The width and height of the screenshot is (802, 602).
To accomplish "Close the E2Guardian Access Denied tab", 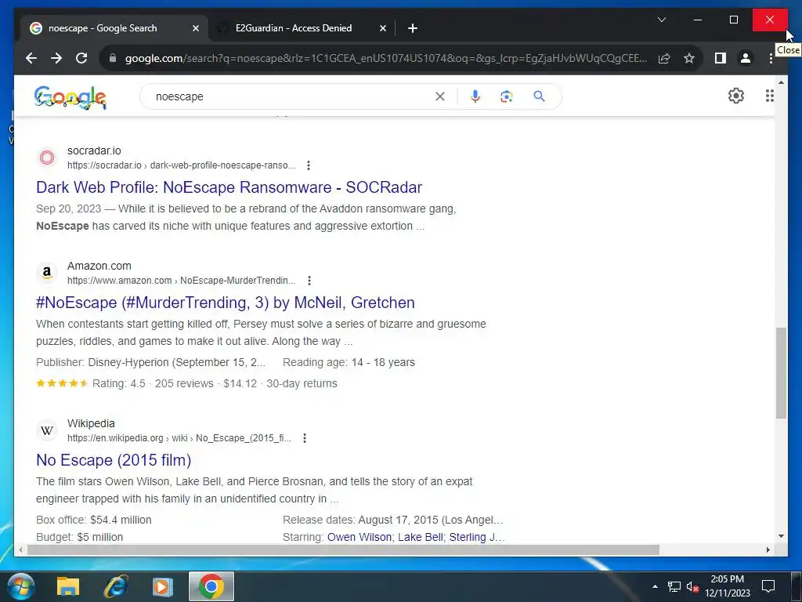I will click(x=382, y=28).
